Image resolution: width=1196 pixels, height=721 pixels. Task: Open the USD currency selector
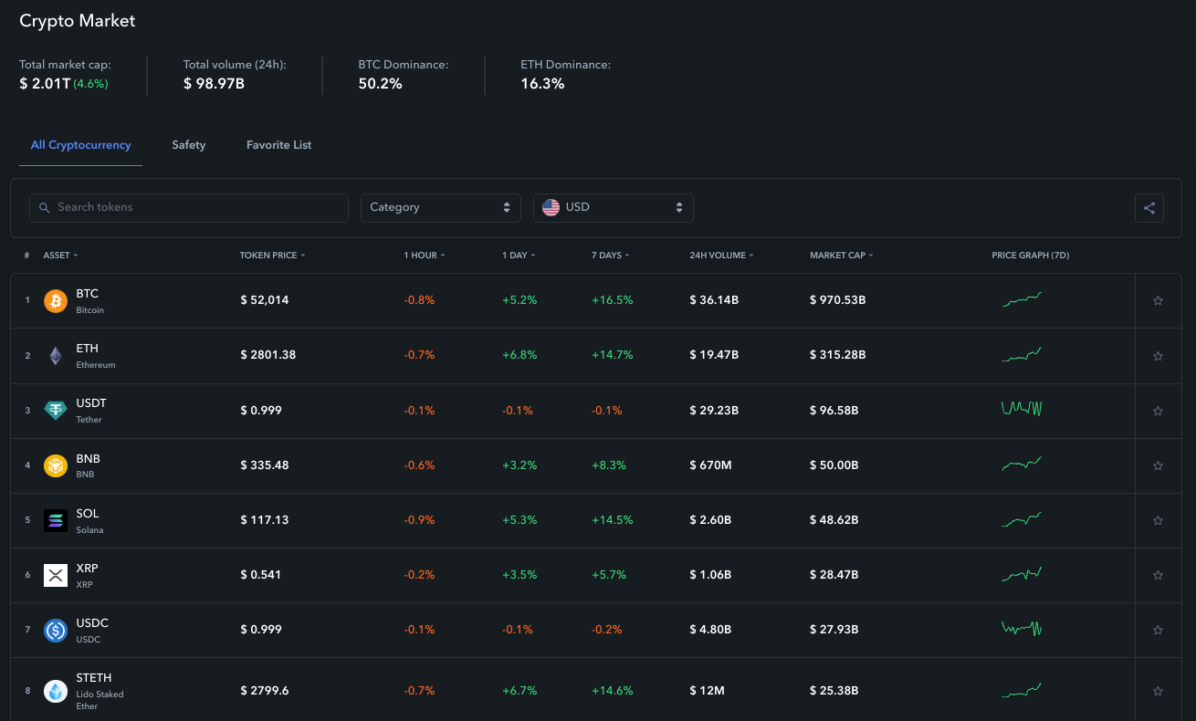point(613,207)
